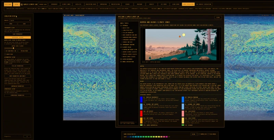Open Companion Moons Parameters index topic

[x=129, y=37]
